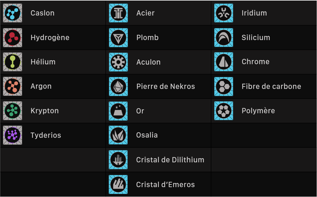Click the green Krypton icon

click(x=13, y=111)
